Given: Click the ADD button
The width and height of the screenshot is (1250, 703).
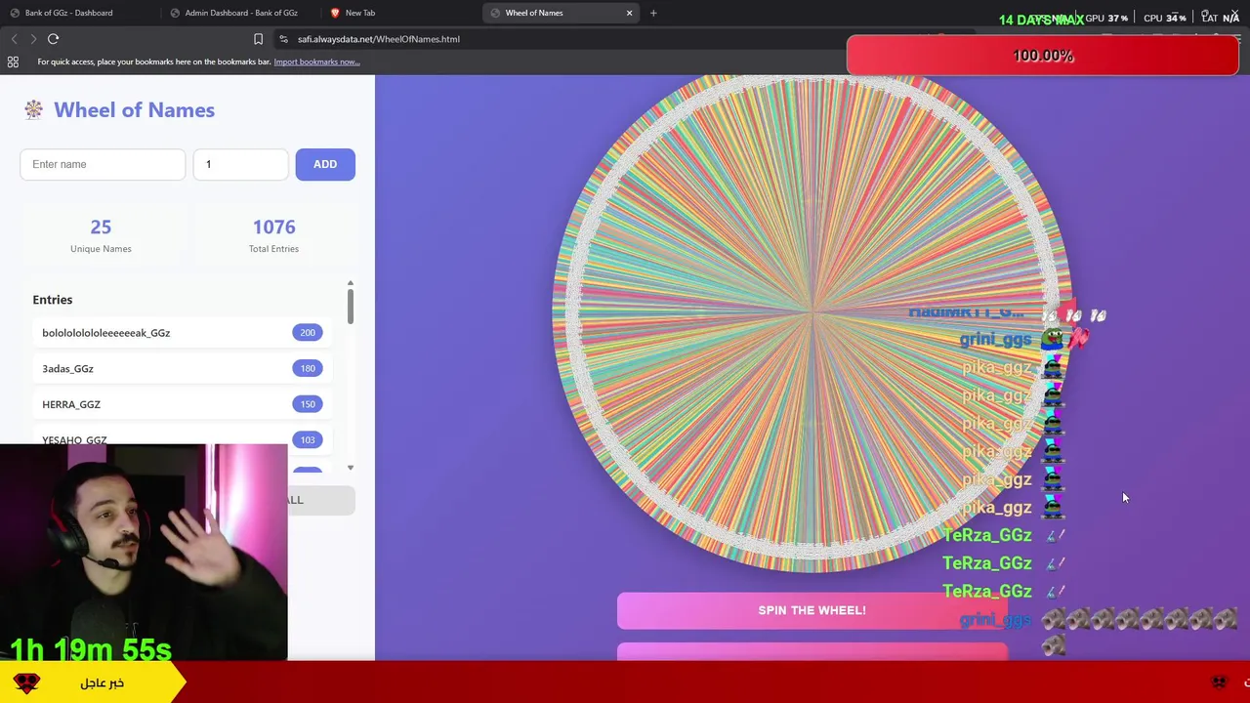Looking at the screenshot, I should [325, 164].
